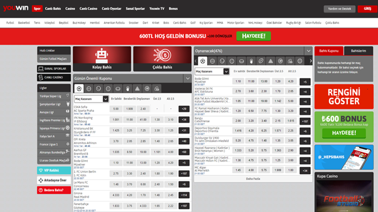
Task: Select snooker triangle icon in Oynanacak panel
Action: click(x=271, y=61)
